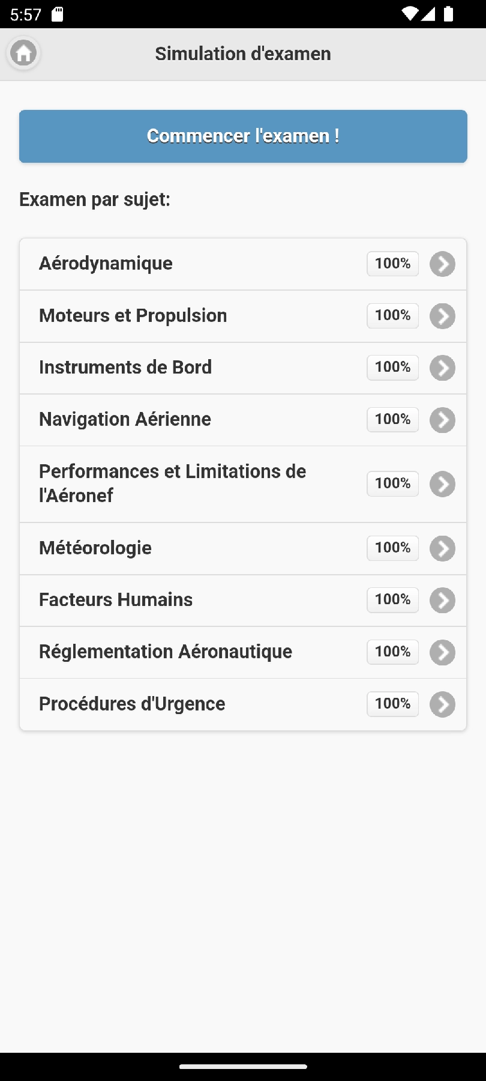This screenshot has height=1081, width=486.
Task: Click chevron for Performances et Limitations de l'Aéronef
Action: 442,484
